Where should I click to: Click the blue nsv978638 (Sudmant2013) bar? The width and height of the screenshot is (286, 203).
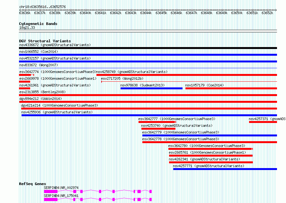pos(151,88)
